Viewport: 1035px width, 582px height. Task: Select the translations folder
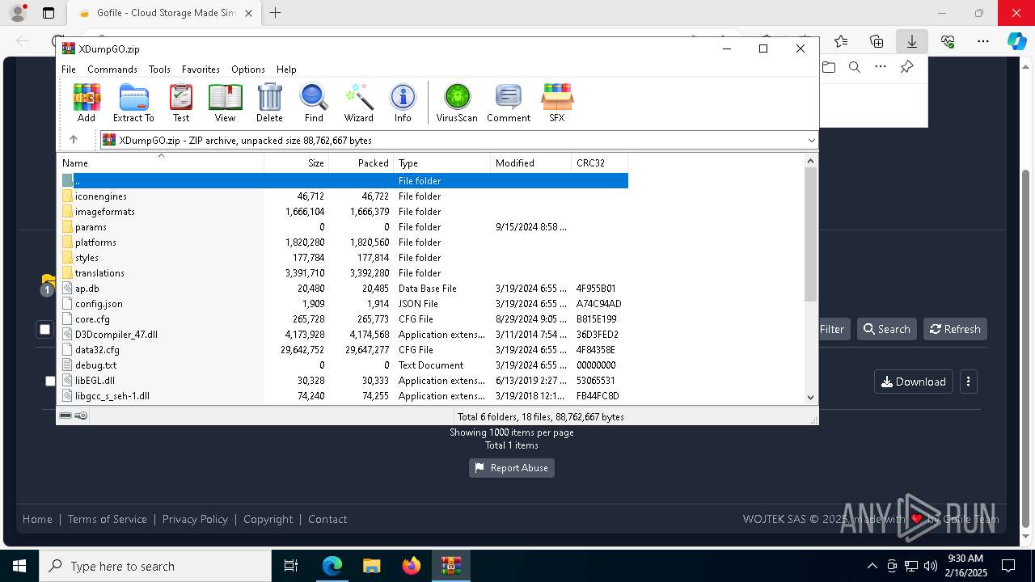pos(99,273)
